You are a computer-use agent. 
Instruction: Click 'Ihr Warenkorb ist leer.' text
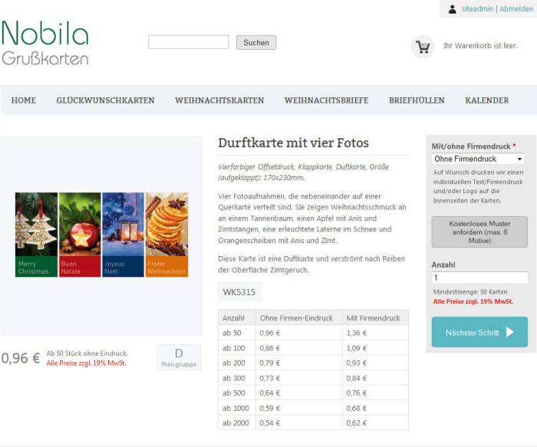coord(480,45)
